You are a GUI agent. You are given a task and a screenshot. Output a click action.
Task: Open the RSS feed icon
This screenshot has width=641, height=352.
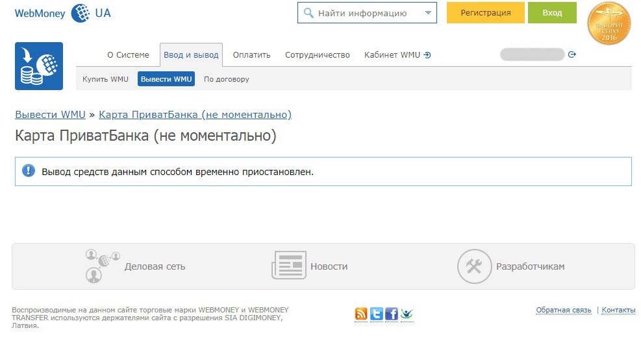click(x=361, y=314)
